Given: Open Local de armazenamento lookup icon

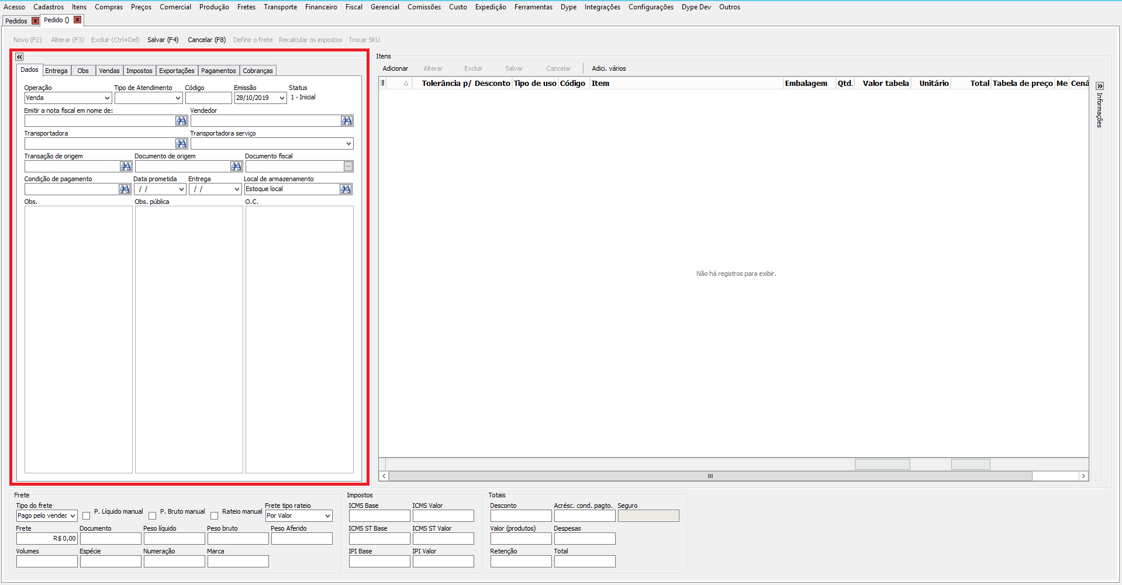Looking at the screenshot, I should click(346, 189).
